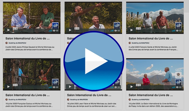This screenshot has width=189, height=111.
Task: Start the large blue play button overlay
Action: point(94,61)
